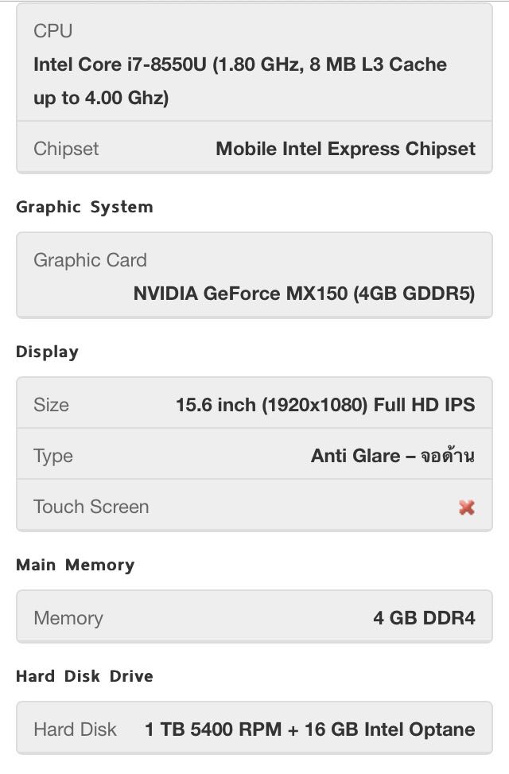
Task: Select the CPU specification text
Action: click(239, 81)
